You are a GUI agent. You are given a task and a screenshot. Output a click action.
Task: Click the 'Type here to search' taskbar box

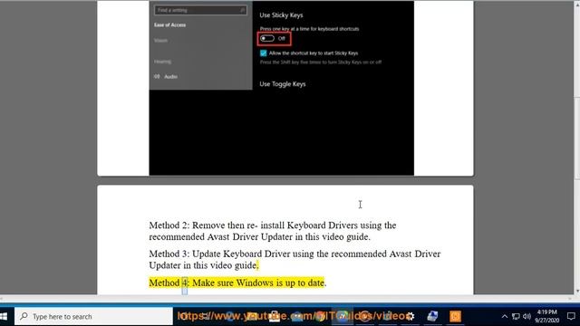pos(93,316)
